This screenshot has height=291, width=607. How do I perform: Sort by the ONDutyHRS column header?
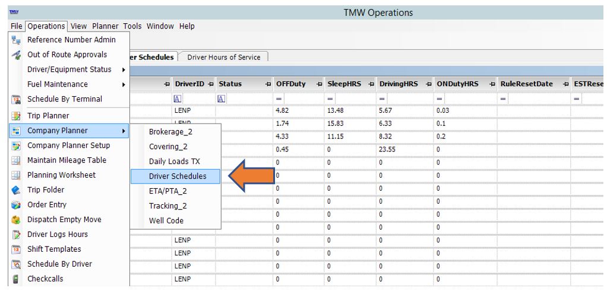(457, 84)
